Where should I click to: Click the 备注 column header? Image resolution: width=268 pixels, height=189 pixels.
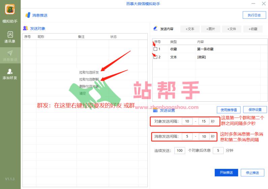coord(81,37)
